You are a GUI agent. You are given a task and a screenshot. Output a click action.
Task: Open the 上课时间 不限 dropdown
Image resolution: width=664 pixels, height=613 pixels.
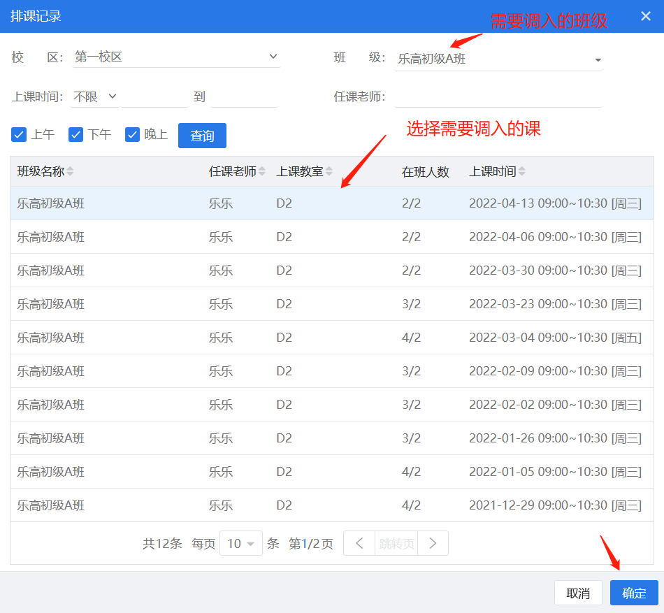(95, 96)
